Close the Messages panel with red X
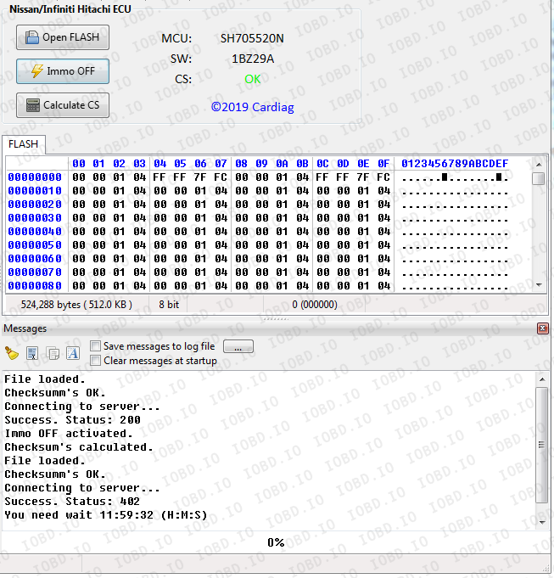This screenshot has width=554, height=578. coord(543,328)
